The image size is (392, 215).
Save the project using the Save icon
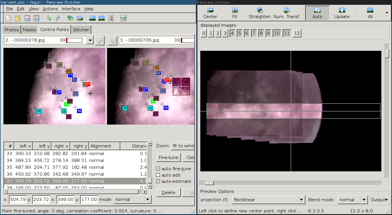tap(27, 18)
